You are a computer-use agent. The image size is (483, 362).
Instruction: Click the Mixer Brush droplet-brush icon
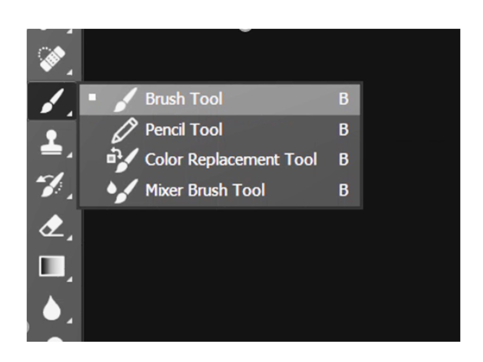tap(123, 190)
